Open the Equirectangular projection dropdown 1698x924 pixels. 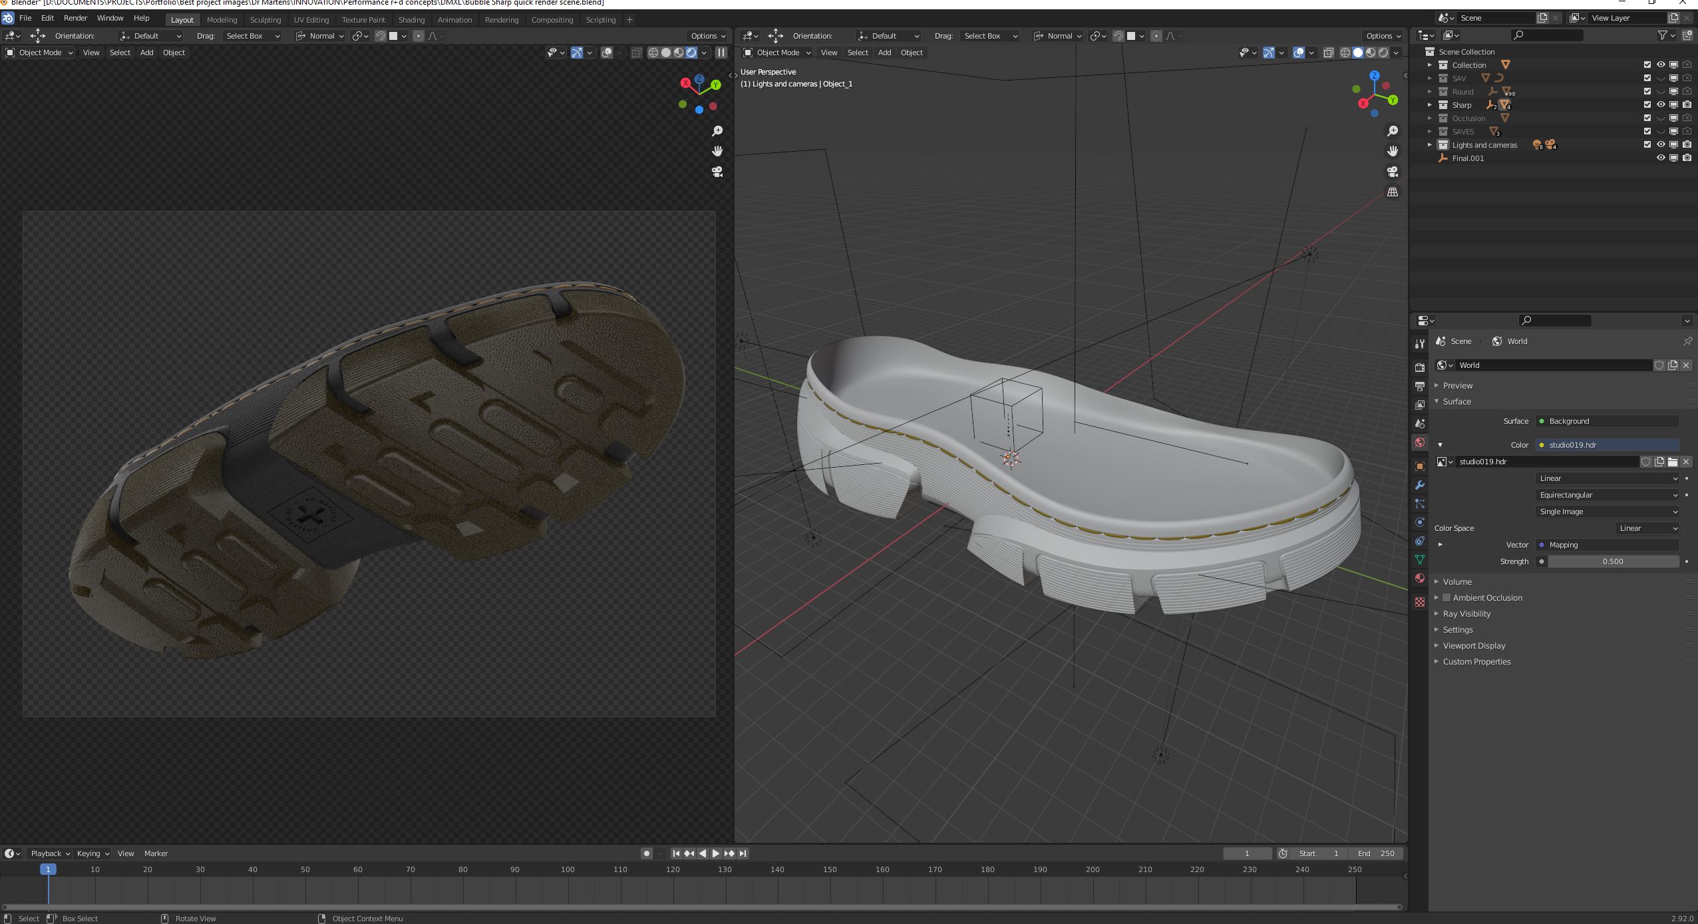pos(1608,495)
